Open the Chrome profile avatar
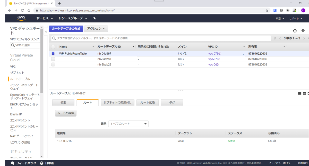 click(x=304, y=10)
